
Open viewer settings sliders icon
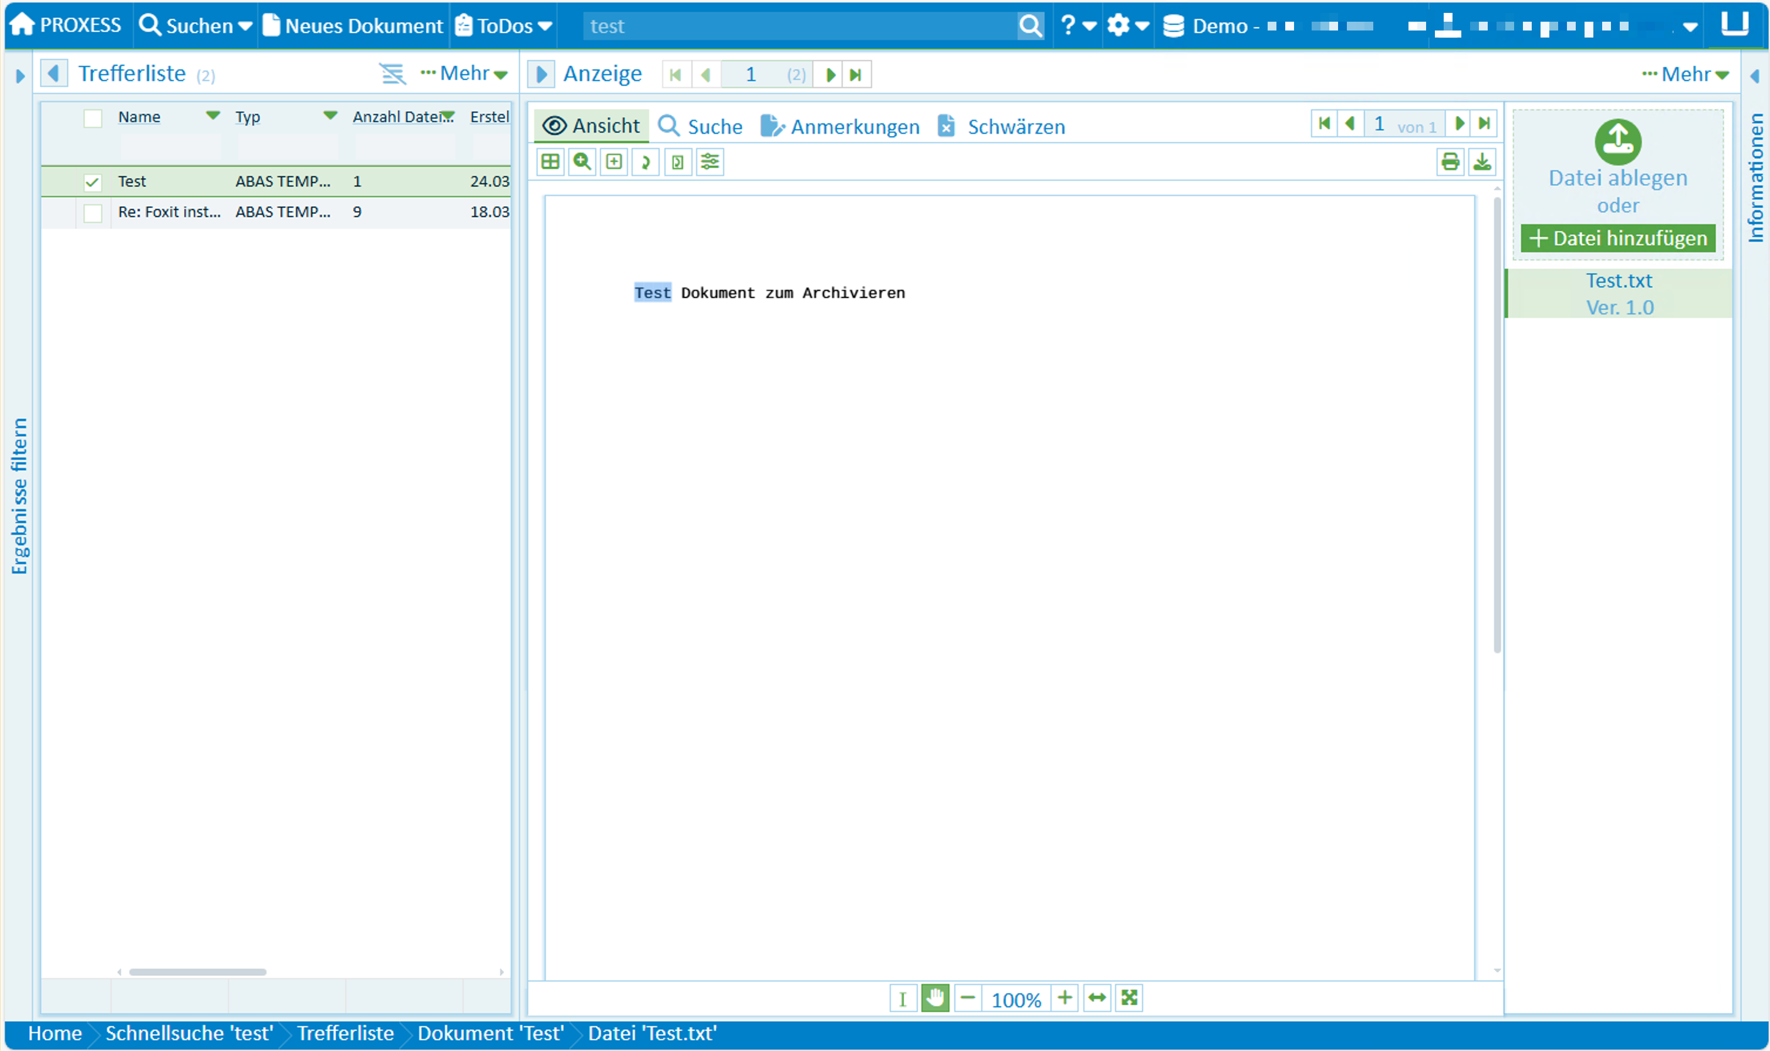(x=710, y=162)
